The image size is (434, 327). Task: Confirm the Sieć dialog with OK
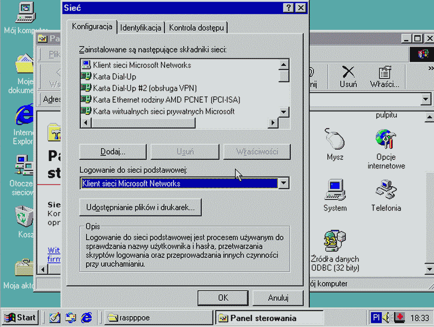(x=223, y=298)
